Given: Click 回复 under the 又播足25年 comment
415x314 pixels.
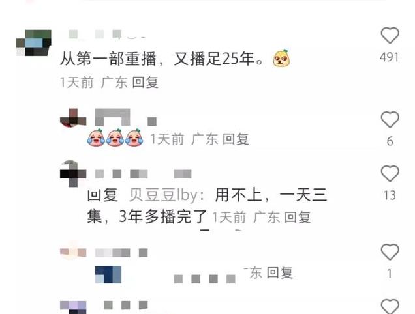Looking at the screenshot, I should point(145,82).
